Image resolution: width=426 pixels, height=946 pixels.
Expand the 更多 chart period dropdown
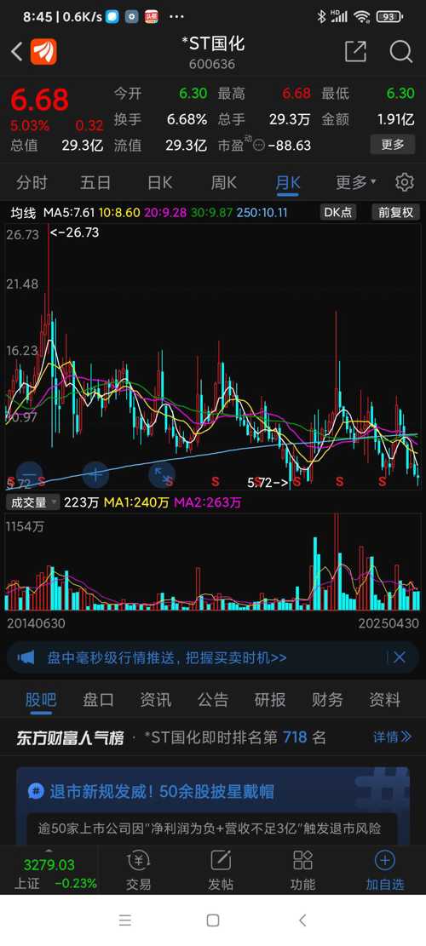click(x=356, y=182)
